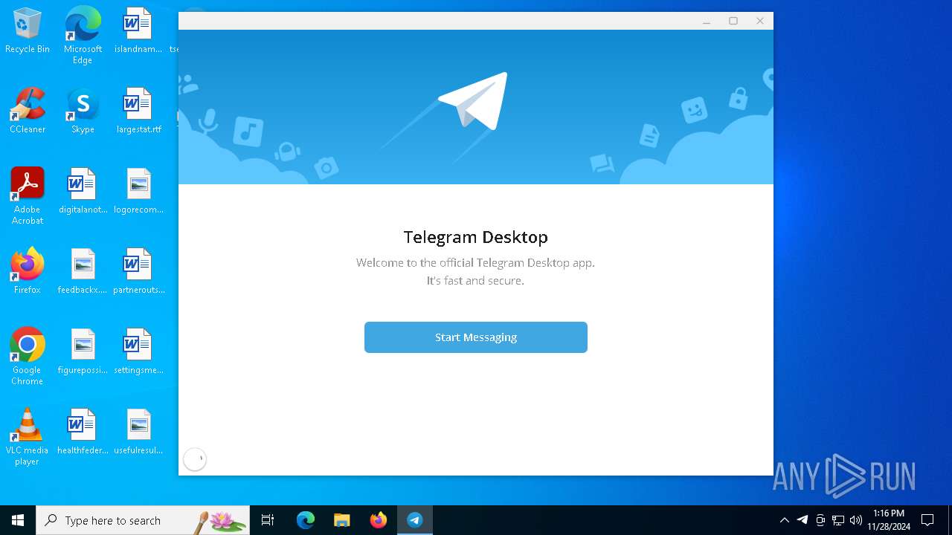Click the Type here to search box
Image resolution: width=952 pixels, height=535 pixels.
click(143, 520)
